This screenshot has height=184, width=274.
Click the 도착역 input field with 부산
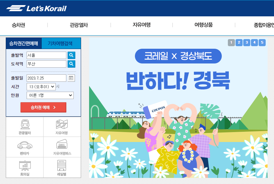coord(46,64)
